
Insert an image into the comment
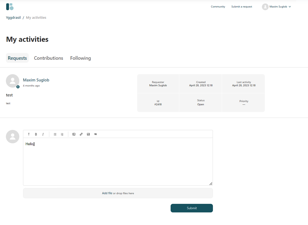coord(88,134)
